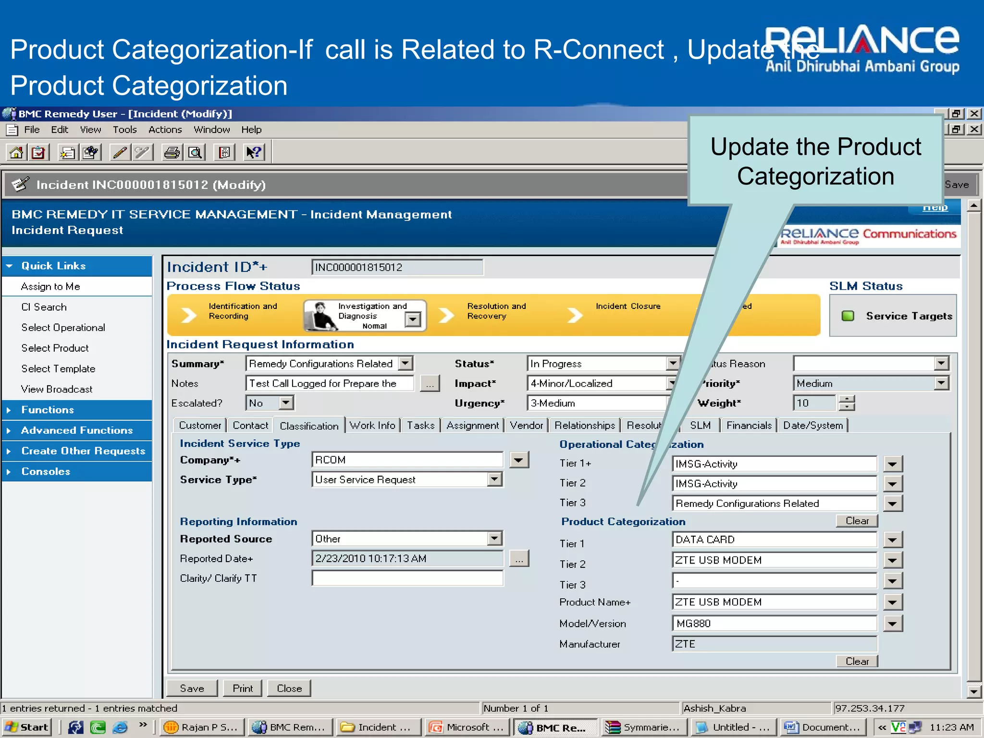Clear the Operational Categorization via Clear button
This screenshot has height=738, width=984.
[857, 521]
